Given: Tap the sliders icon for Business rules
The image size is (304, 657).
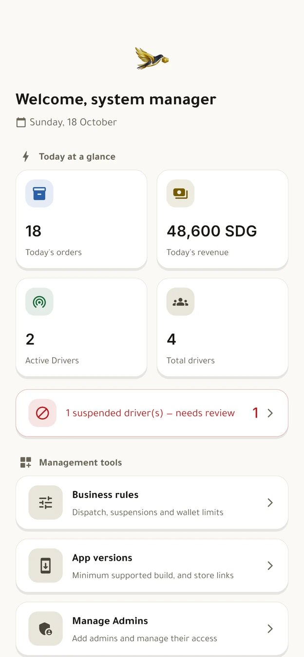Looking at the screenshot, I should 46,502.
